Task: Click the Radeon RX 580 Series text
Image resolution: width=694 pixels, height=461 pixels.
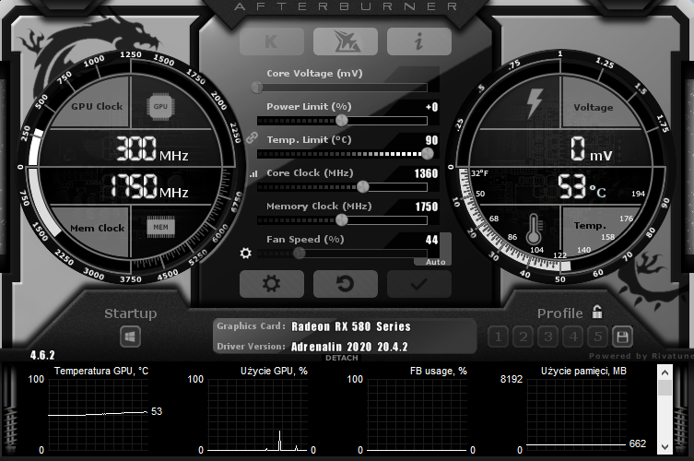Action: [351, 326]
